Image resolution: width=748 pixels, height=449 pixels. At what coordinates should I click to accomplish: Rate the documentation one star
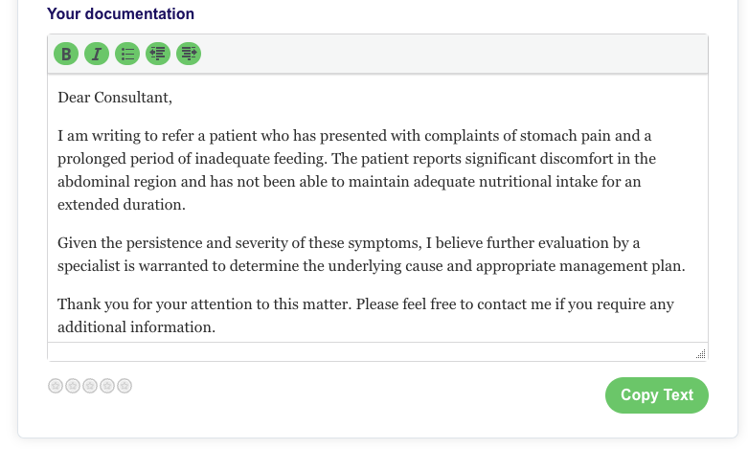[56, 386]
